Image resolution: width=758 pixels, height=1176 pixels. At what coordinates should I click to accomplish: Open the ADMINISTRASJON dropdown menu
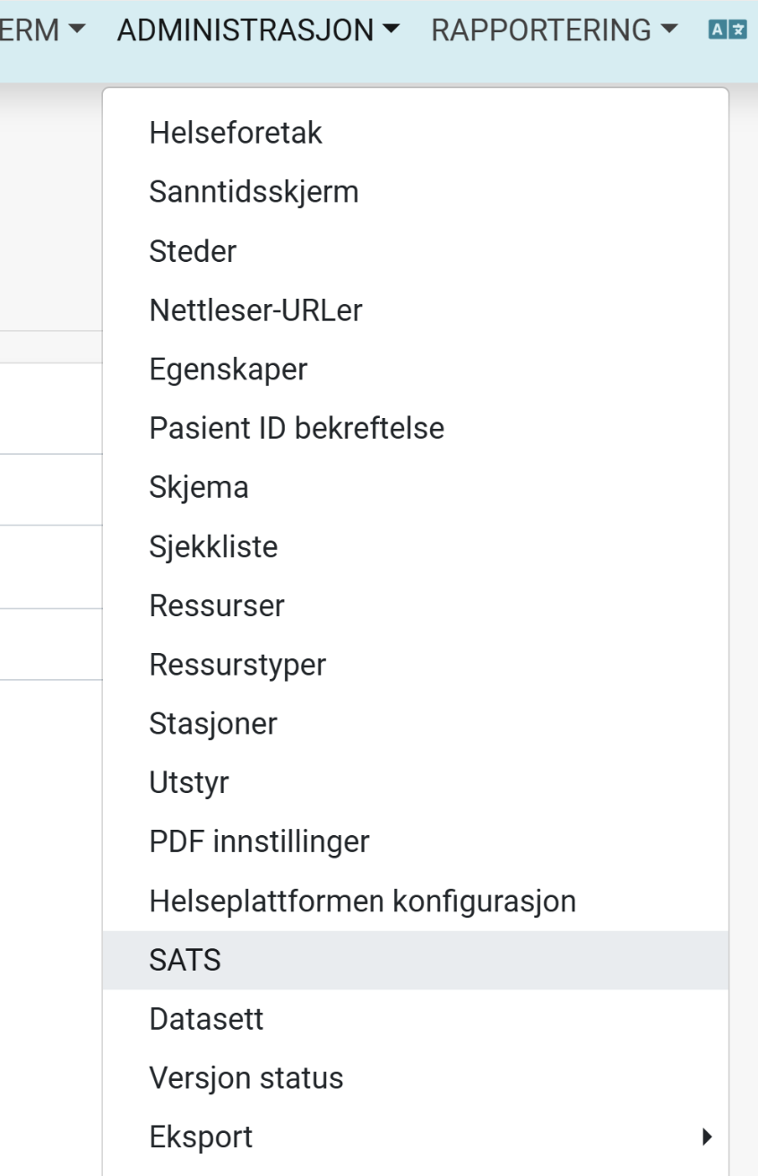pos(258,30)
